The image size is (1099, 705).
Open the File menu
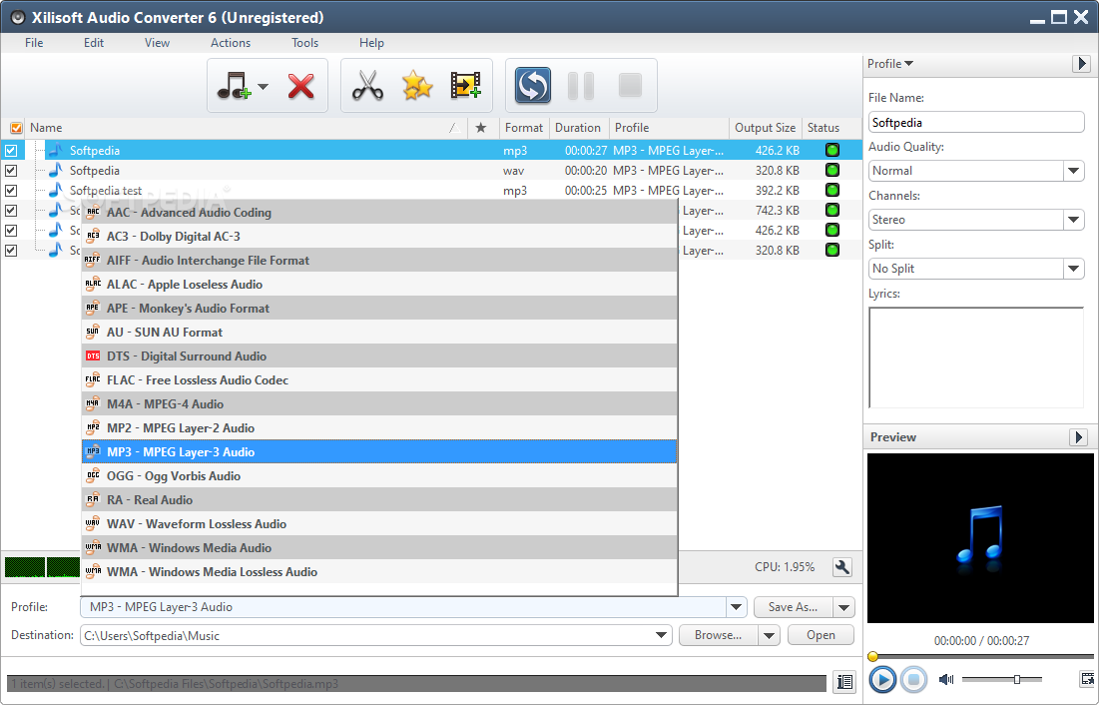click(34, 43)
